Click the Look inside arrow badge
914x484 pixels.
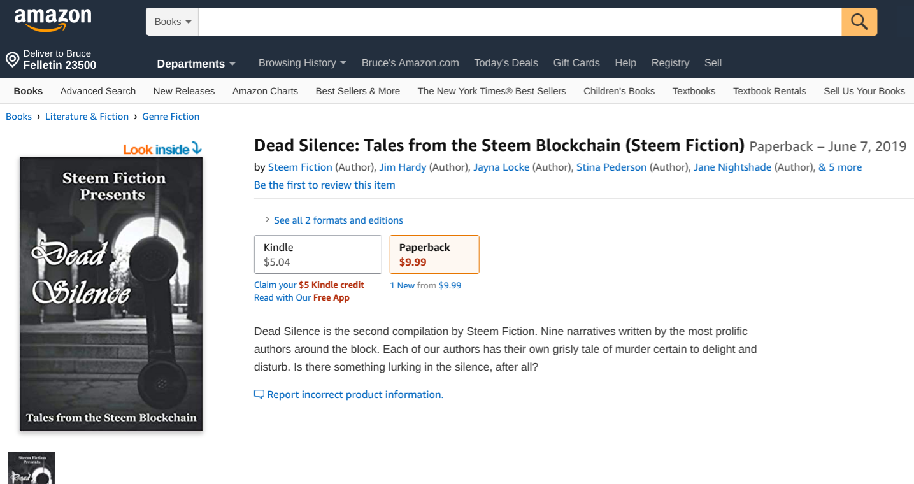pos(162,149)
